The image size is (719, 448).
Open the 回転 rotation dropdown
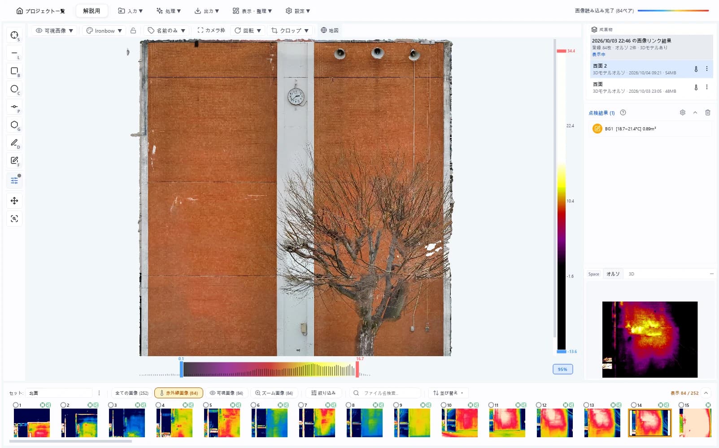point(248,30)
